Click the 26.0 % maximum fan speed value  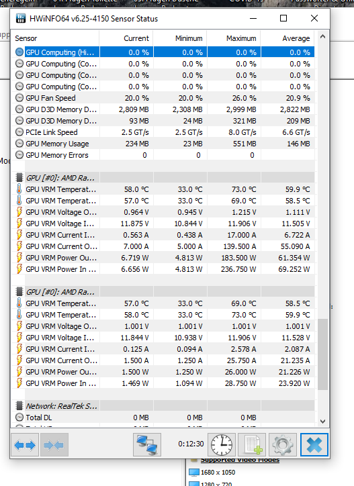click(244, 98)
